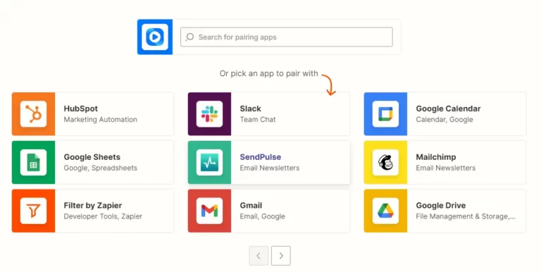541x272 pixels.
Task: Click 'Or pick an app to pair with' text
Action: pos(269,73)
